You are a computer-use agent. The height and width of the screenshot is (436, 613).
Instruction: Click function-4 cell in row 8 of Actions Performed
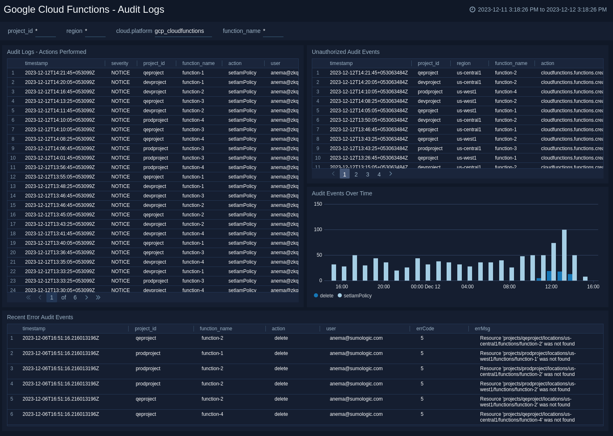click(x=193, y=139)
